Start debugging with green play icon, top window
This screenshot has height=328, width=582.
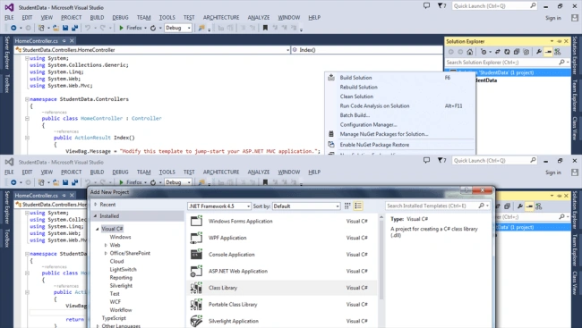click(x=121, y=28)
